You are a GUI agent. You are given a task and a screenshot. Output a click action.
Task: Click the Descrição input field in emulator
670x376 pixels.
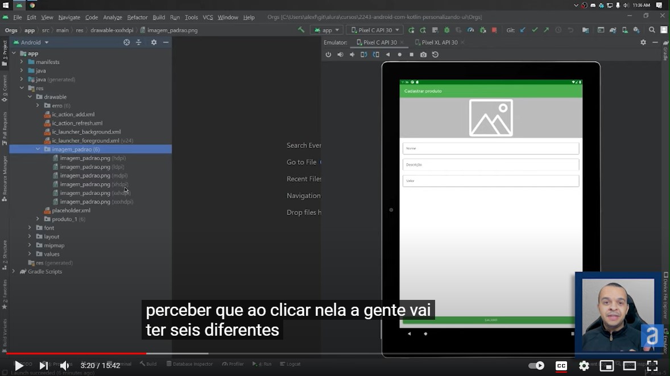(490, 164)
